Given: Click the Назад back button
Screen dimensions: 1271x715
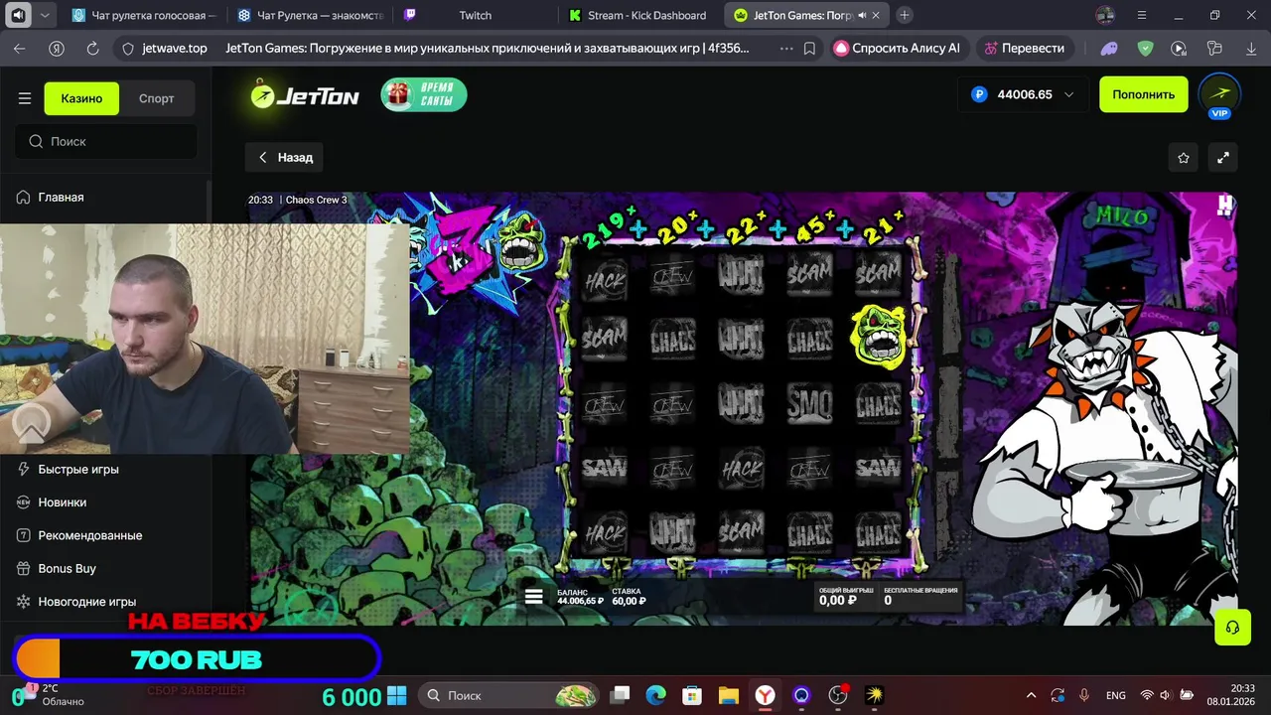Looking at the screenshot, I should tap(285, 157).
